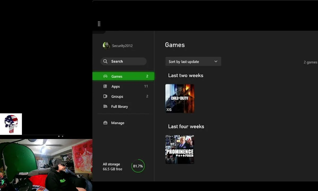Click the Apps grid icon
The image size is (318, 191).
[x=105, y=86]
